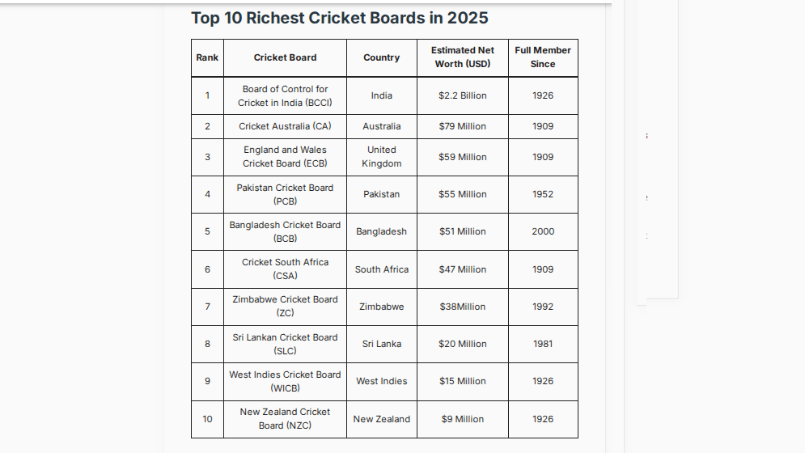
Task: Click the '1981' full member year cell
Action: pos(543,344)
